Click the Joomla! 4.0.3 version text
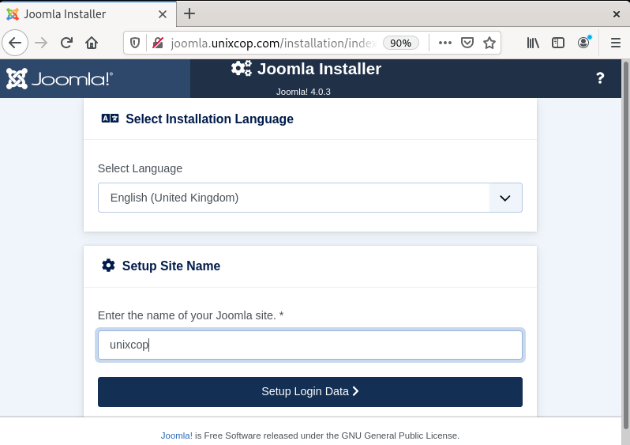 click(x=303, y=92)
